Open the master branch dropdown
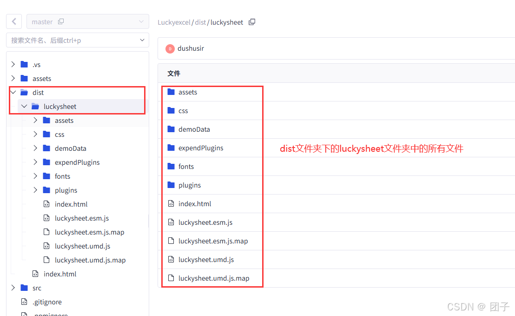Screen dimensions: 515x316 88,22
